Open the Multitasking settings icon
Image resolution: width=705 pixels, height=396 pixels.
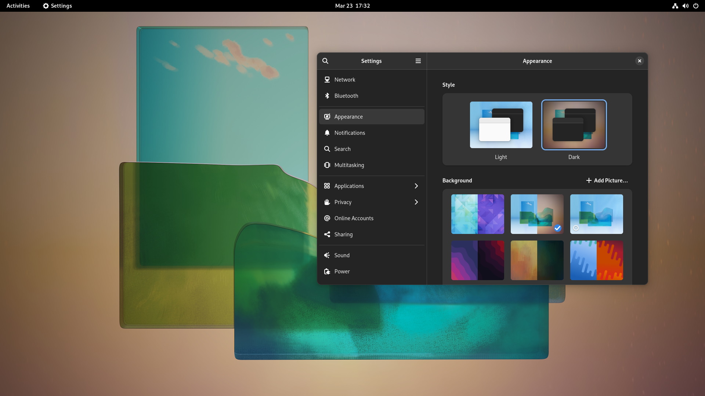click(327, 165)
